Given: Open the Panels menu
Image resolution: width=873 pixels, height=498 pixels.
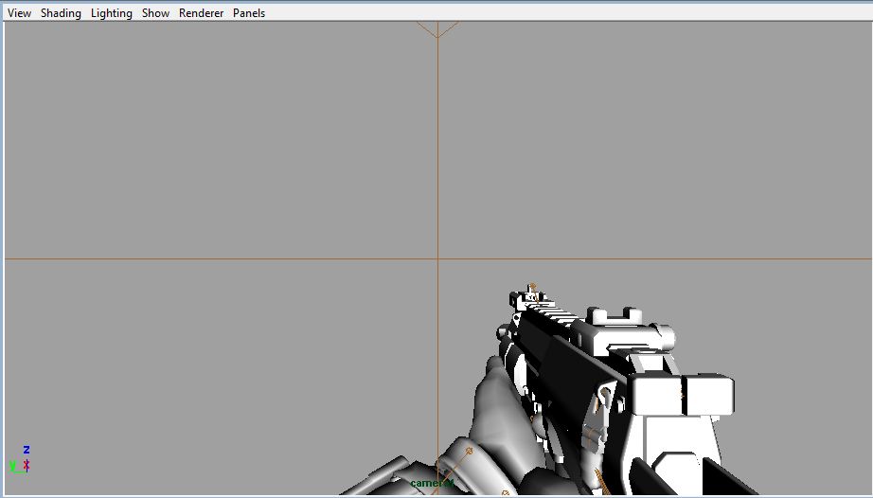Looking at the screenshot, I should coord(249,13).
